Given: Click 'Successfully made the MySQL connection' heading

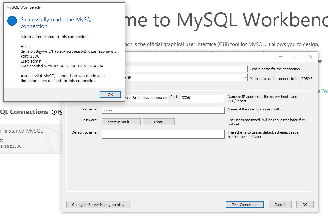Looking at the screenshot, I should click(57, 23).
